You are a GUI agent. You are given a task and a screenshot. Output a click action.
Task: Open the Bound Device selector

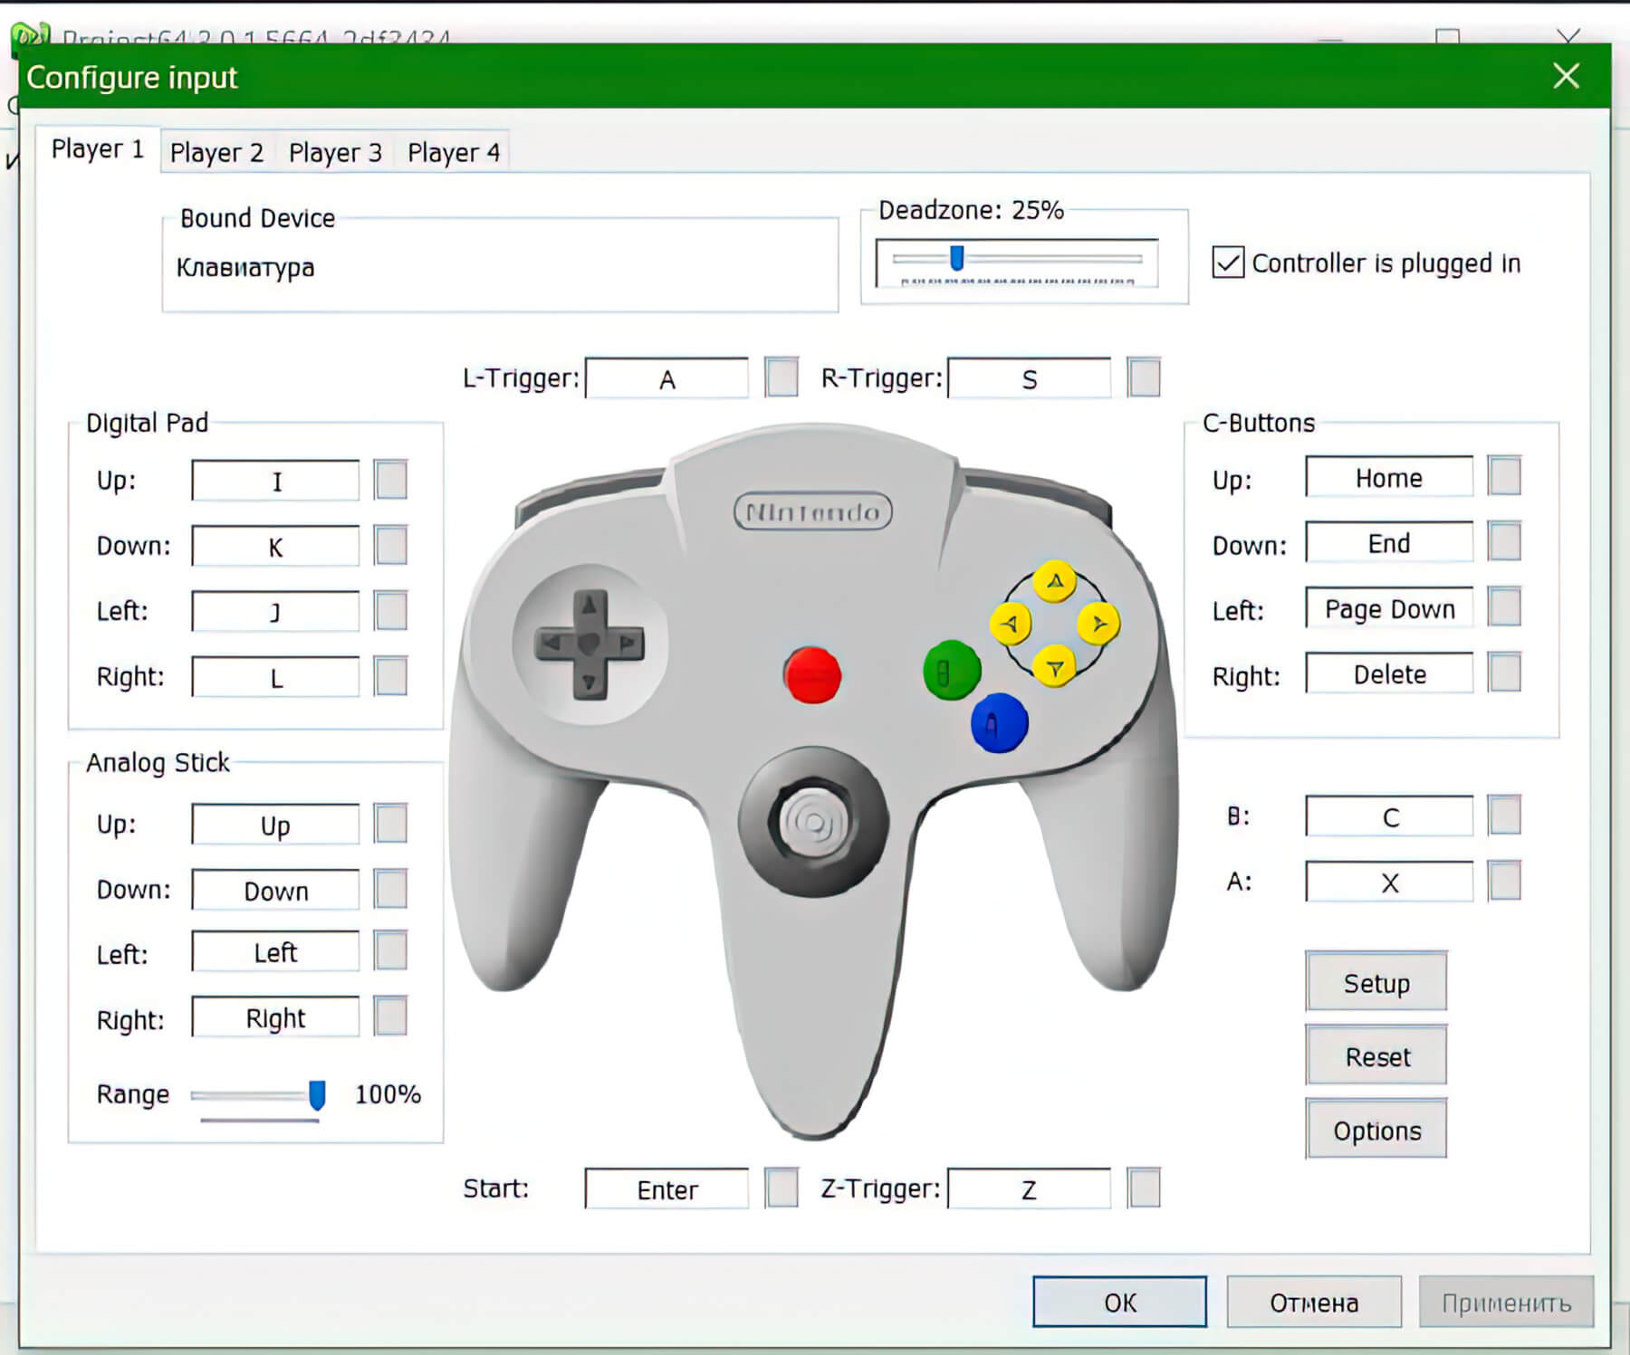(x=498, y=268)
